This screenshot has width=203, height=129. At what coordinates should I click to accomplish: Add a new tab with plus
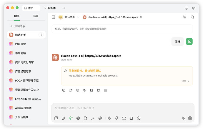(x=64, y=8)
